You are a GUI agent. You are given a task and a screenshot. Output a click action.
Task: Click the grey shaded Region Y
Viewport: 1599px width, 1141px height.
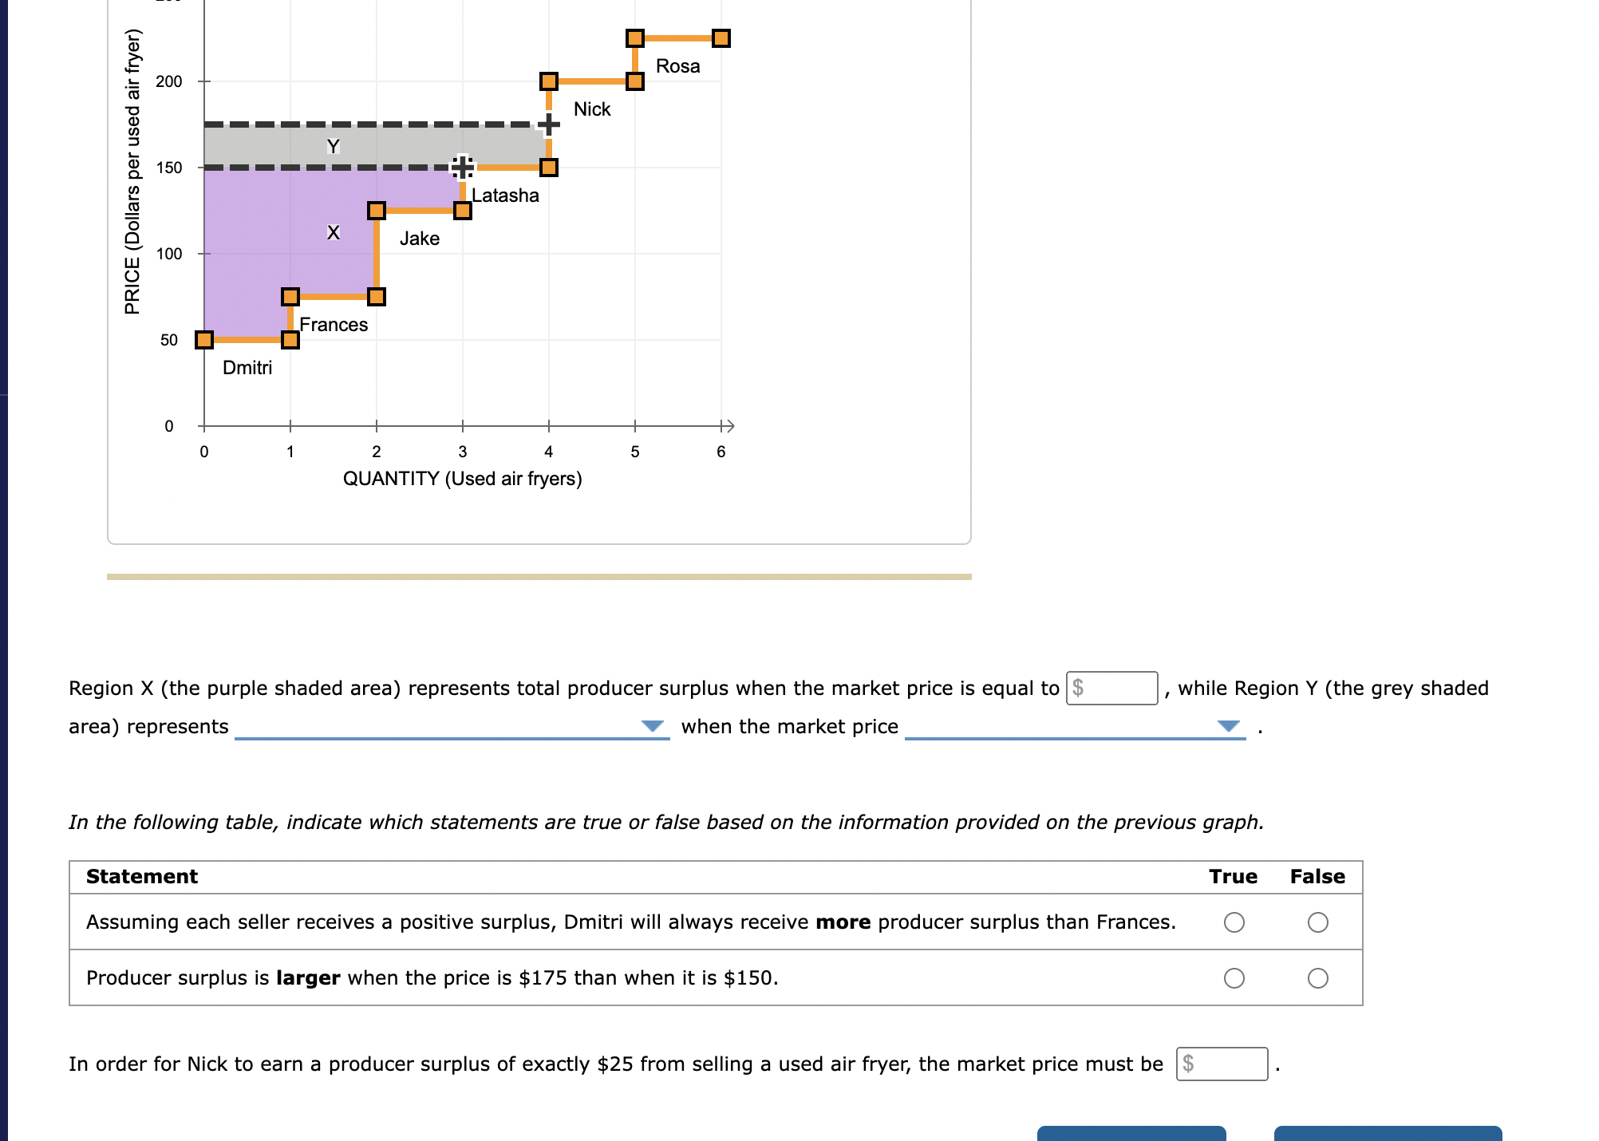tap(399, 145)
